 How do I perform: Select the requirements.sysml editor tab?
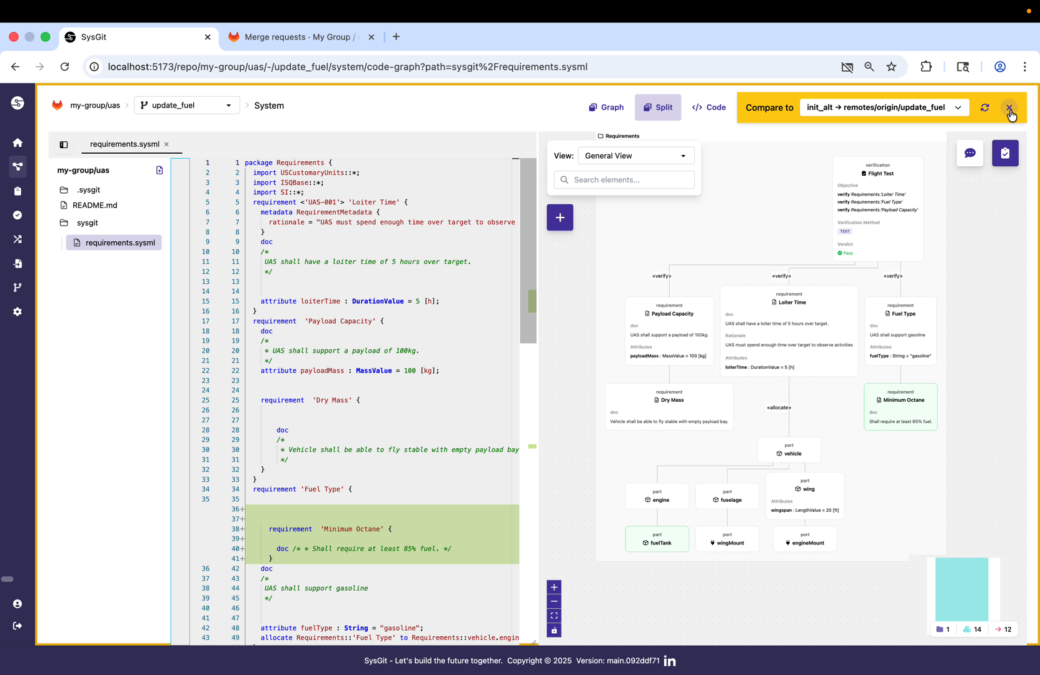click(124, 144)
